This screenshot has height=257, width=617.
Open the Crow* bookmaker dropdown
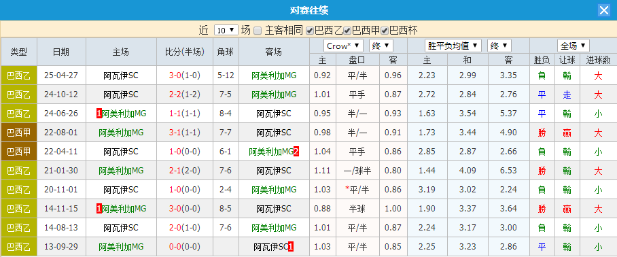click(343, 46)
